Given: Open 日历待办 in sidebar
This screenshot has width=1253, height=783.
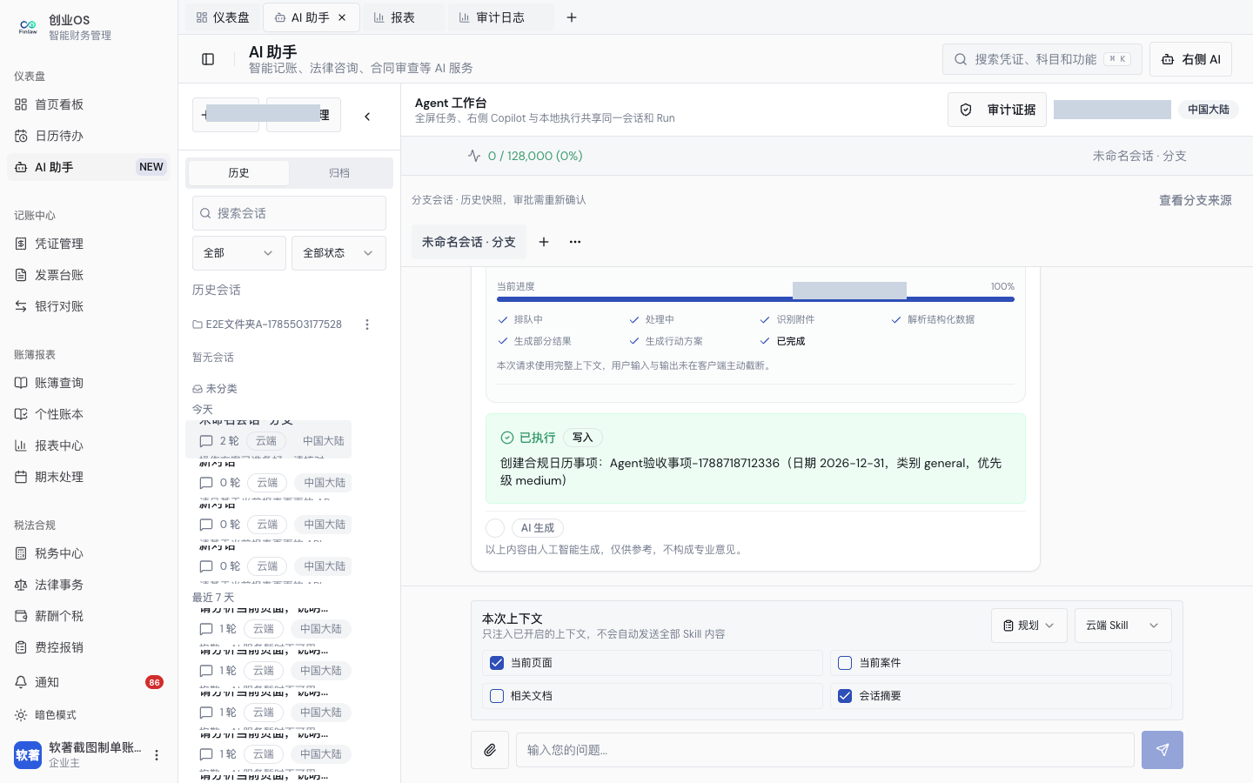Looking at the screenshot, I should pyautogui.click(x=87, y=136).
